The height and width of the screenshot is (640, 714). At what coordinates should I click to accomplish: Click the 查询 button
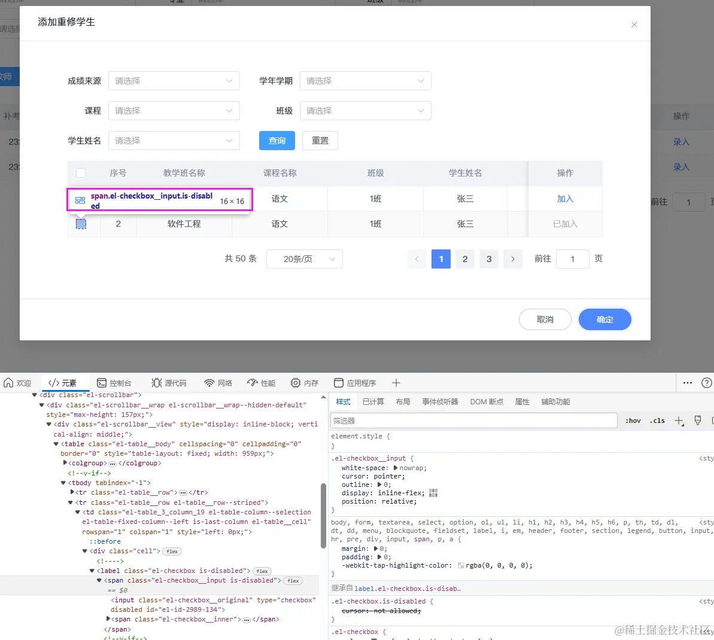277,141
